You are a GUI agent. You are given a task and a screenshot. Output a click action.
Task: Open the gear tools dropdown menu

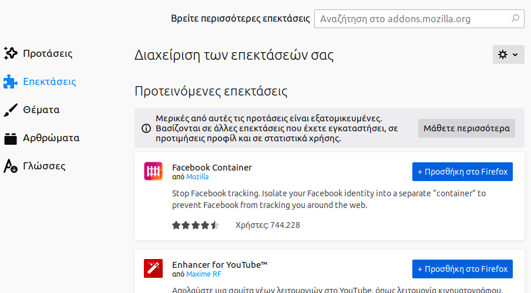(x=508, y=54)
